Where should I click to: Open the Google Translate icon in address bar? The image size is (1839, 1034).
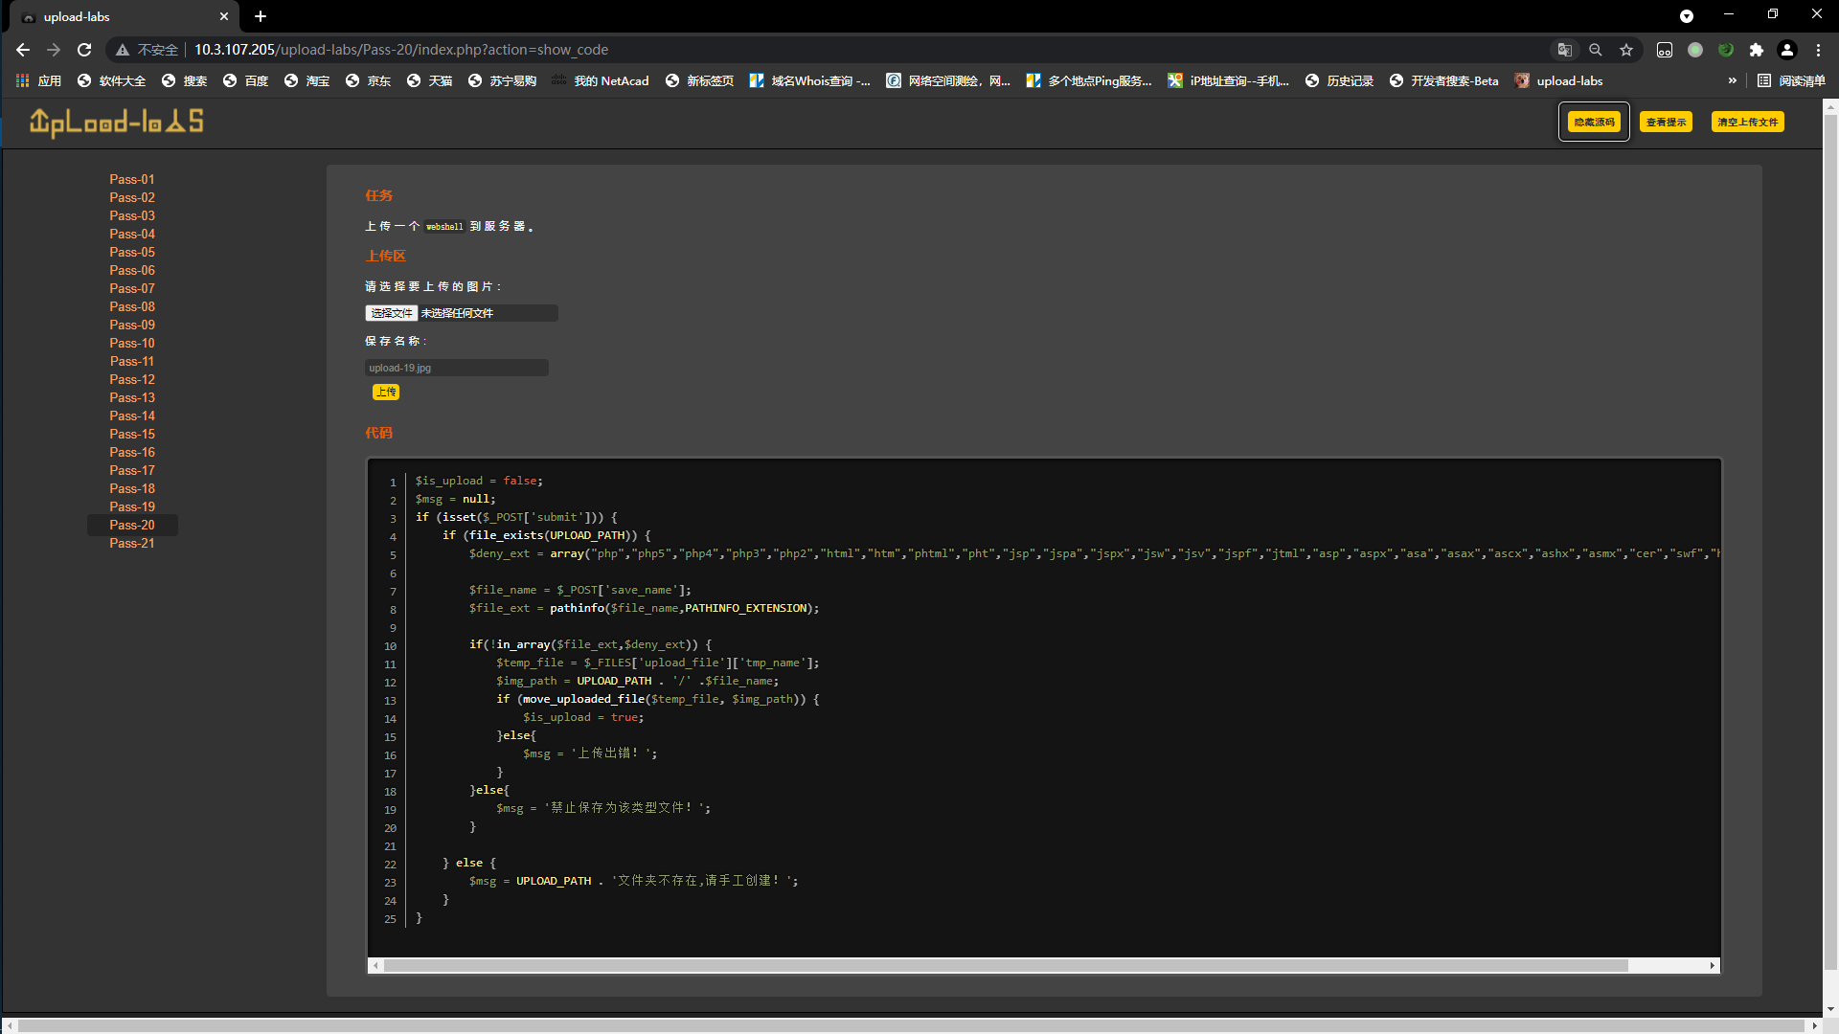[1564, 50]
